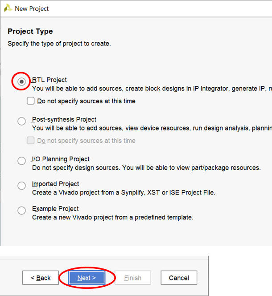Click the New Project window title

click(x=32, y=8)
